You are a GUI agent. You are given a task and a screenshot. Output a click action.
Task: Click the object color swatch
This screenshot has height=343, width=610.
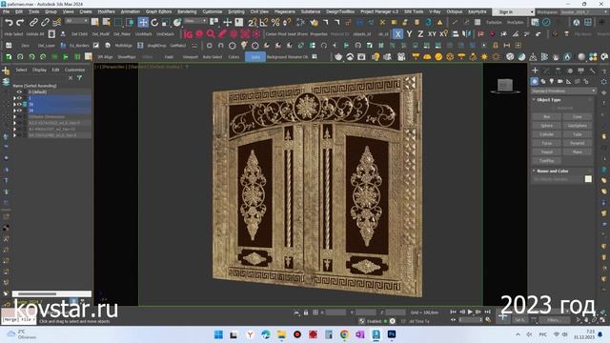coord(588,179)
